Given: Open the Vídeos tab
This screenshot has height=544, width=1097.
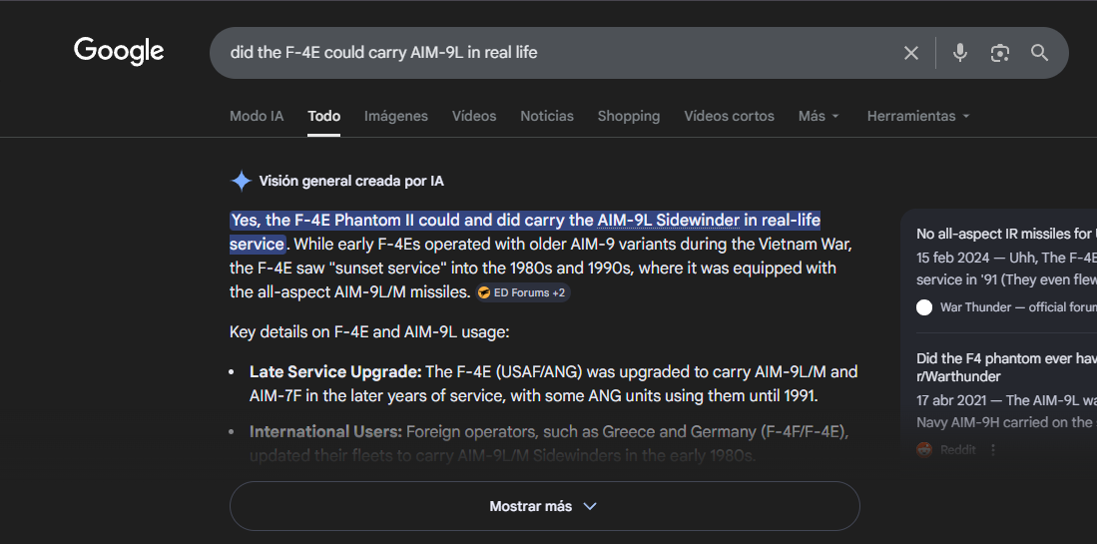Looking at the screenshot, I should (x=473, y=116).
